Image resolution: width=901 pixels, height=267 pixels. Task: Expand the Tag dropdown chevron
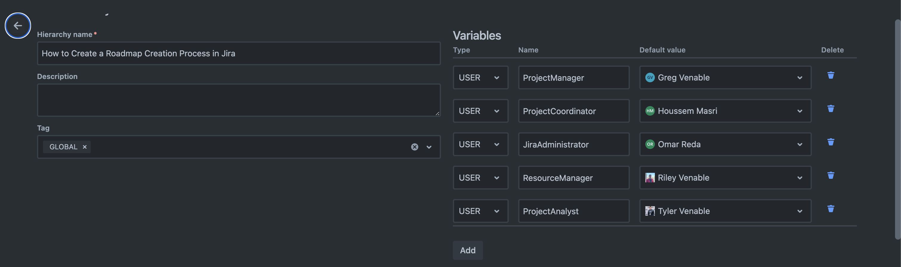pos(429,147)
